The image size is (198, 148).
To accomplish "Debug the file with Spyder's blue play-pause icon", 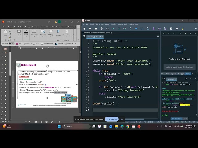I will tap(136, 29).
